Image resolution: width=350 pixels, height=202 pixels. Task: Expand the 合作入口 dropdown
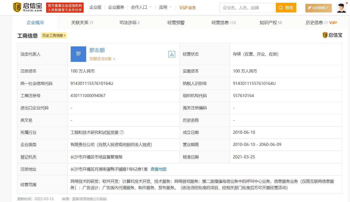pos(141,7)
